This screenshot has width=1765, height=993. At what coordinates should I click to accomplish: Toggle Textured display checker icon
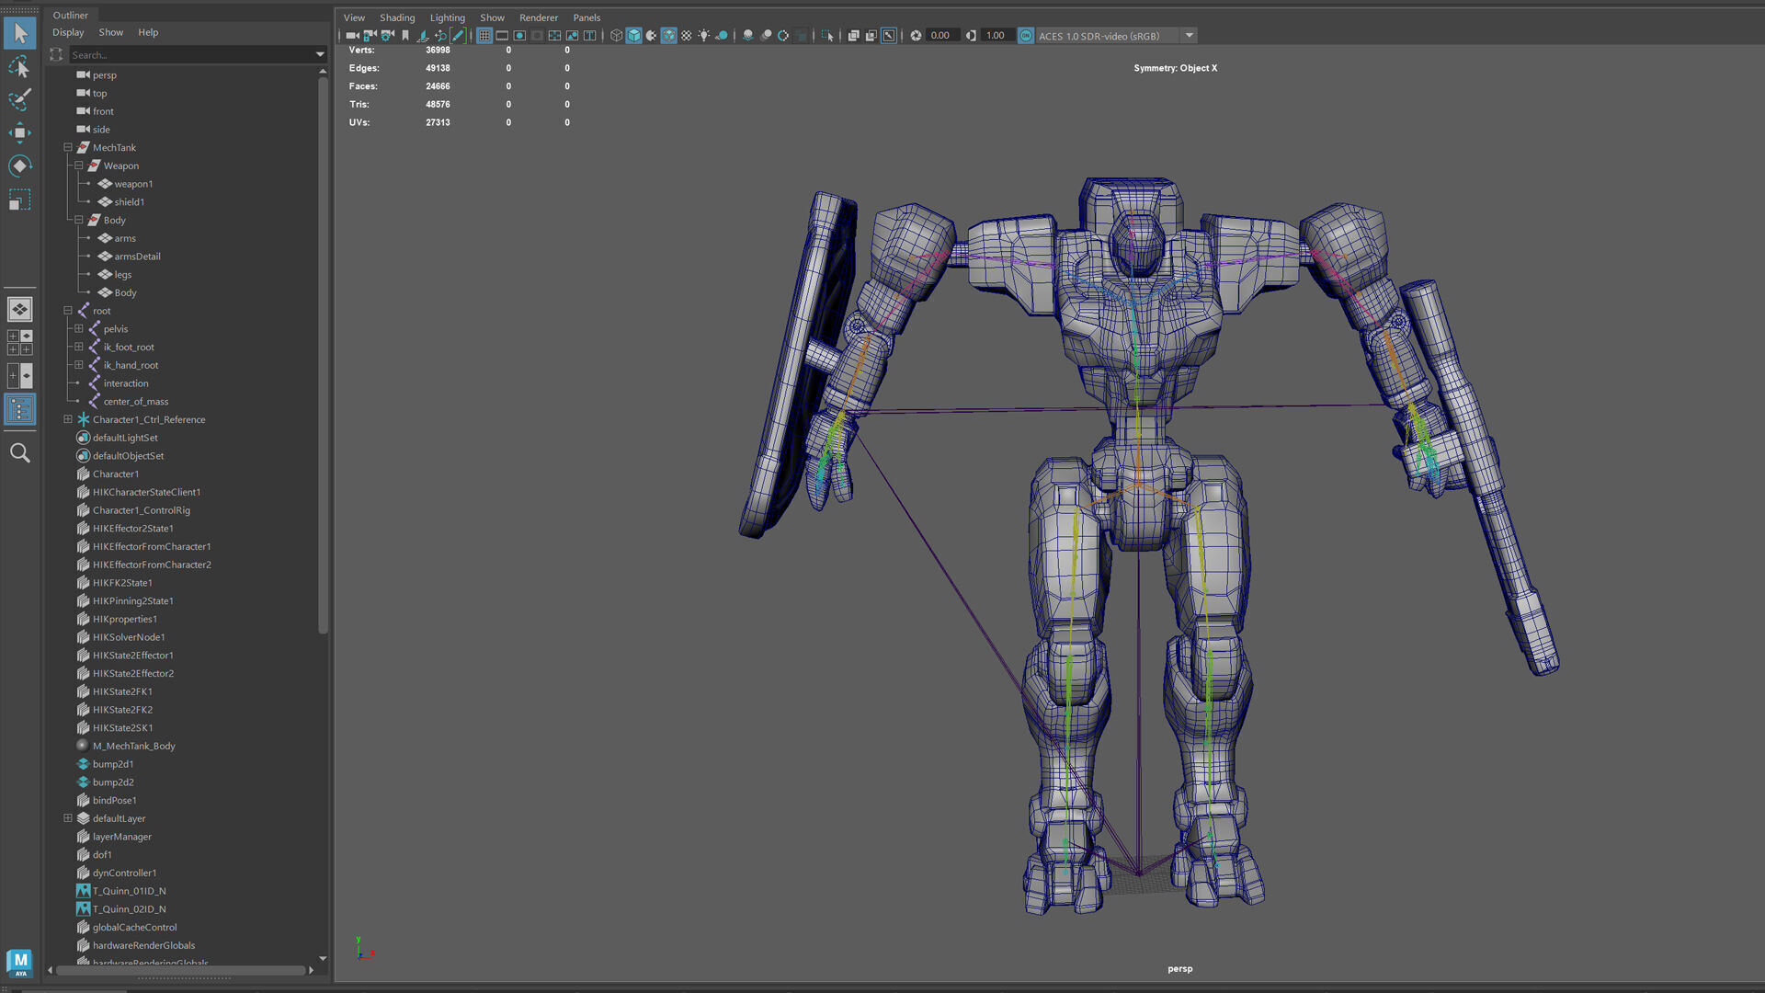coord(687,36)
